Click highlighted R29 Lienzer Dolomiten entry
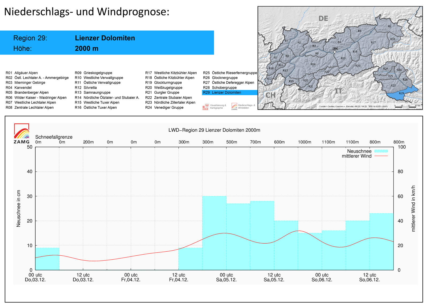The height and width of the screenshot is (308, 428). coord(230,92)
